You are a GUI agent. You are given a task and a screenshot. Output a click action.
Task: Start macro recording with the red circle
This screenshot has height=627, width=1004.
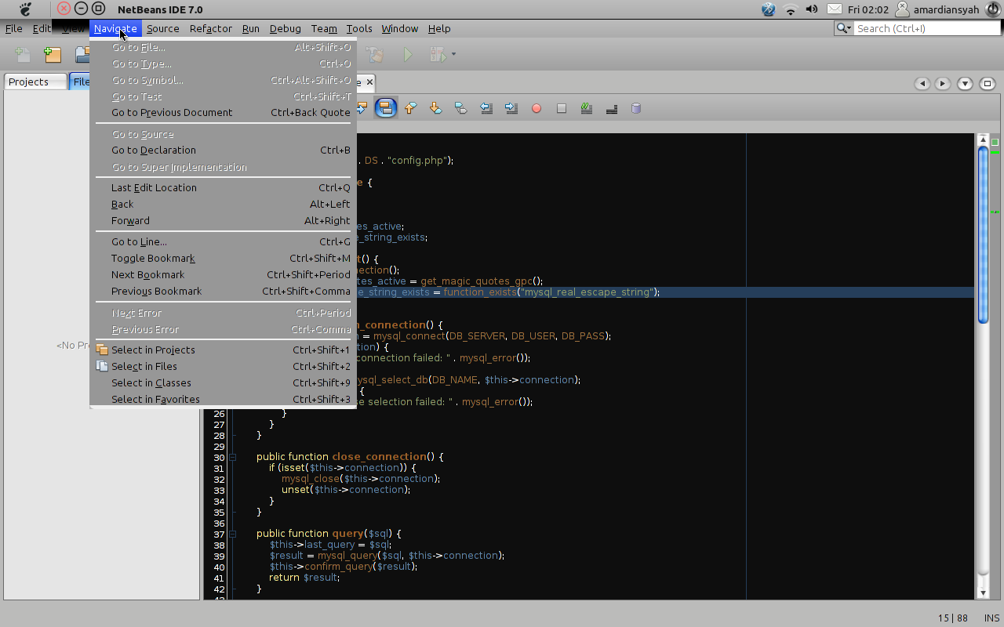pyautogui.click(x=537, y=108)
